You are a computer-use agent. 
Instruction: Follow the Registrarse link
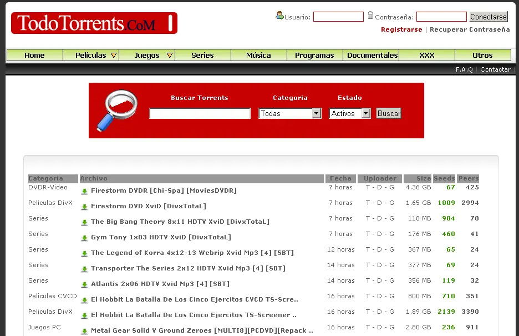point(401,29)
